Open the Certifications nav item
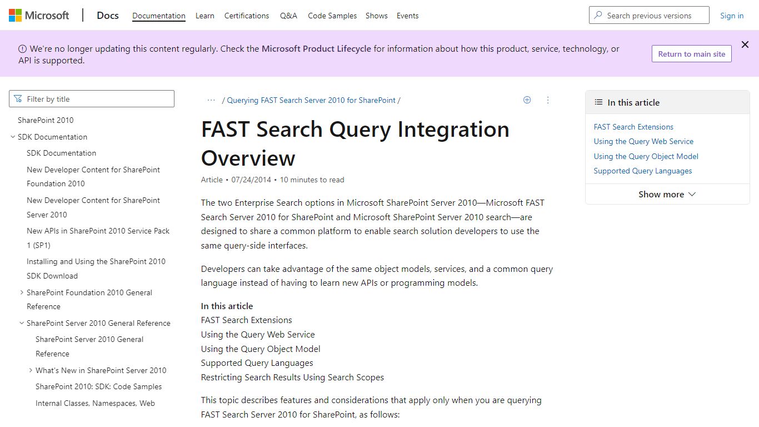 (247, 16)
